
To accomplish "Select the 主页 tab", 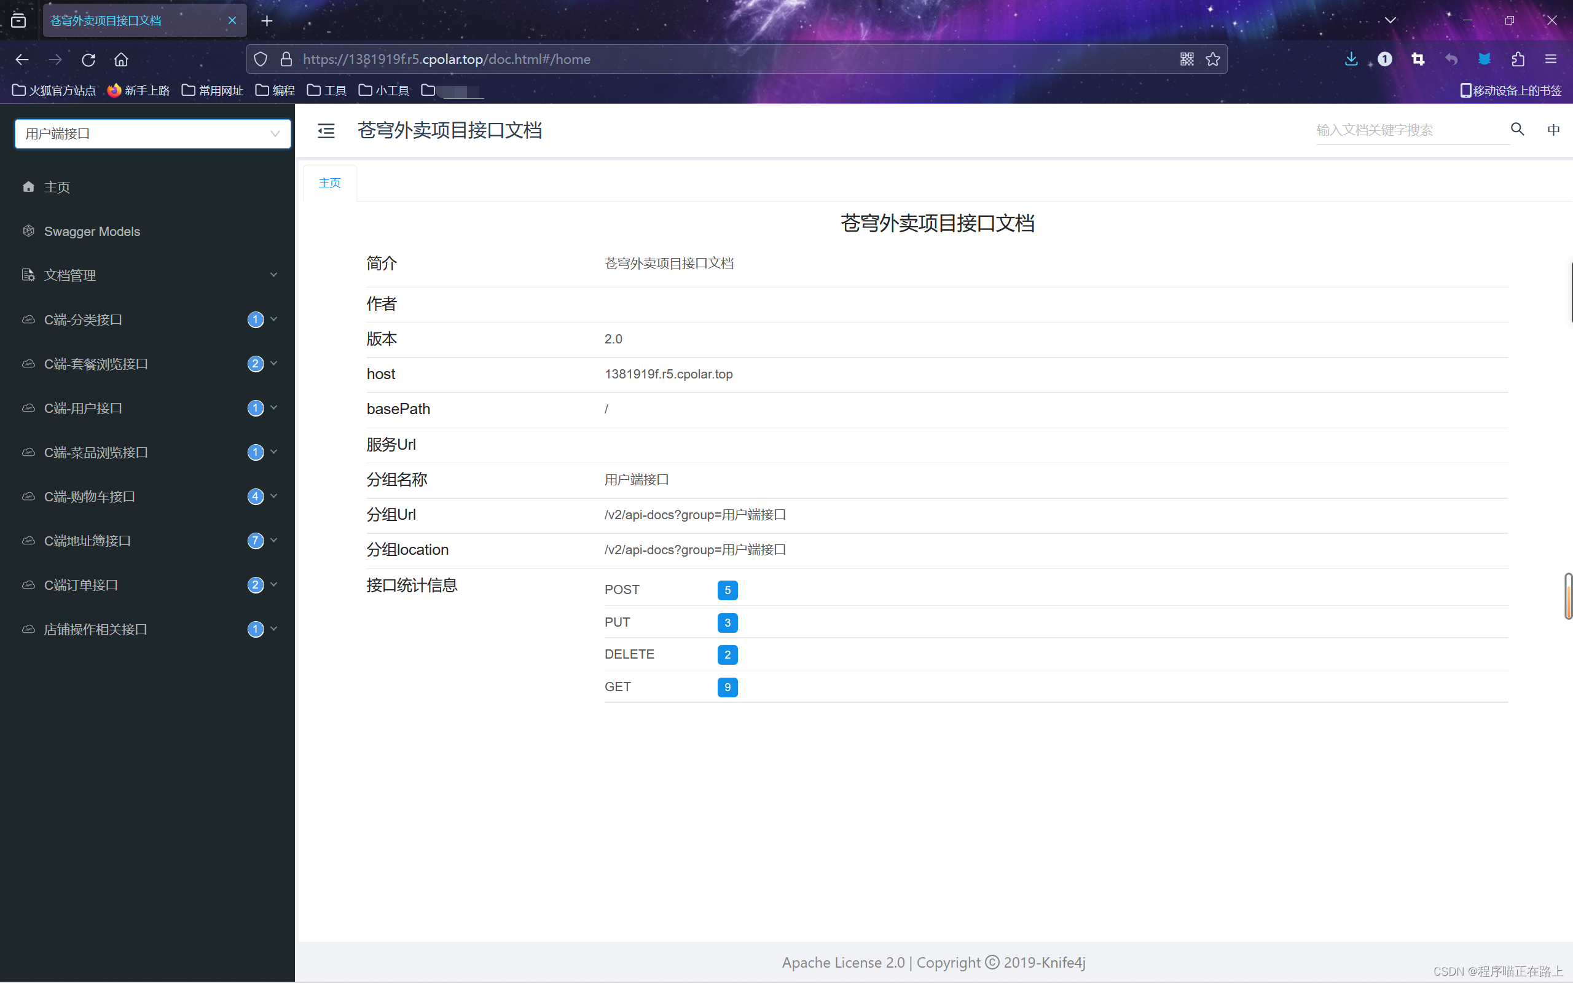I will (x=329, y=183).
